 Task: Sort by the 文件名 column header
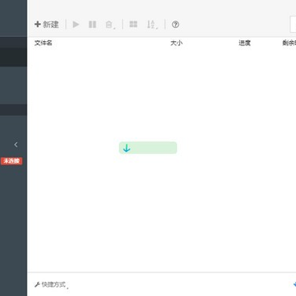pos(44,43)
